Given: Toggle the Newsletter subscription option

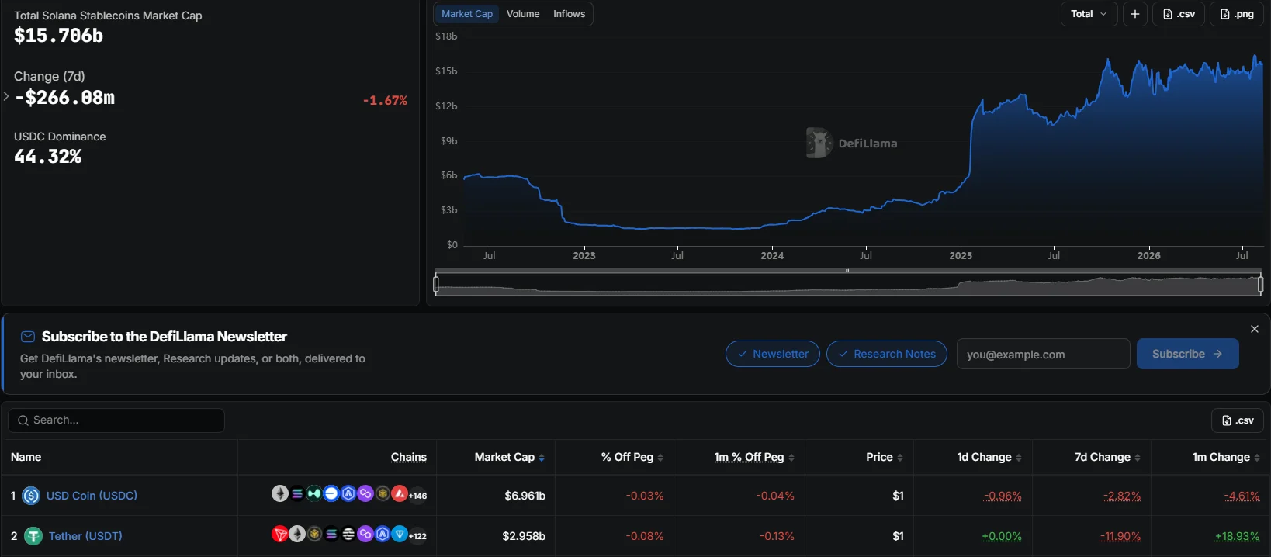Looking at the screenshot, I should 773,354.
